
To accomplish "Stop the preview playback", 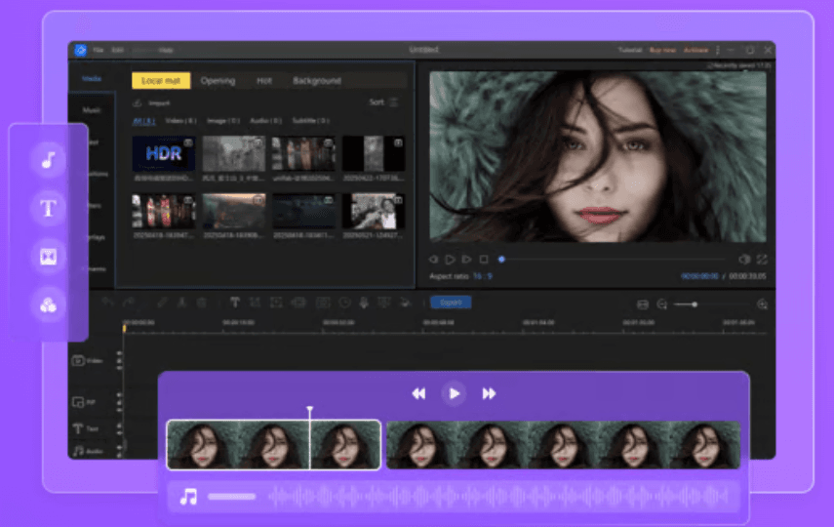I will point(484,260).
